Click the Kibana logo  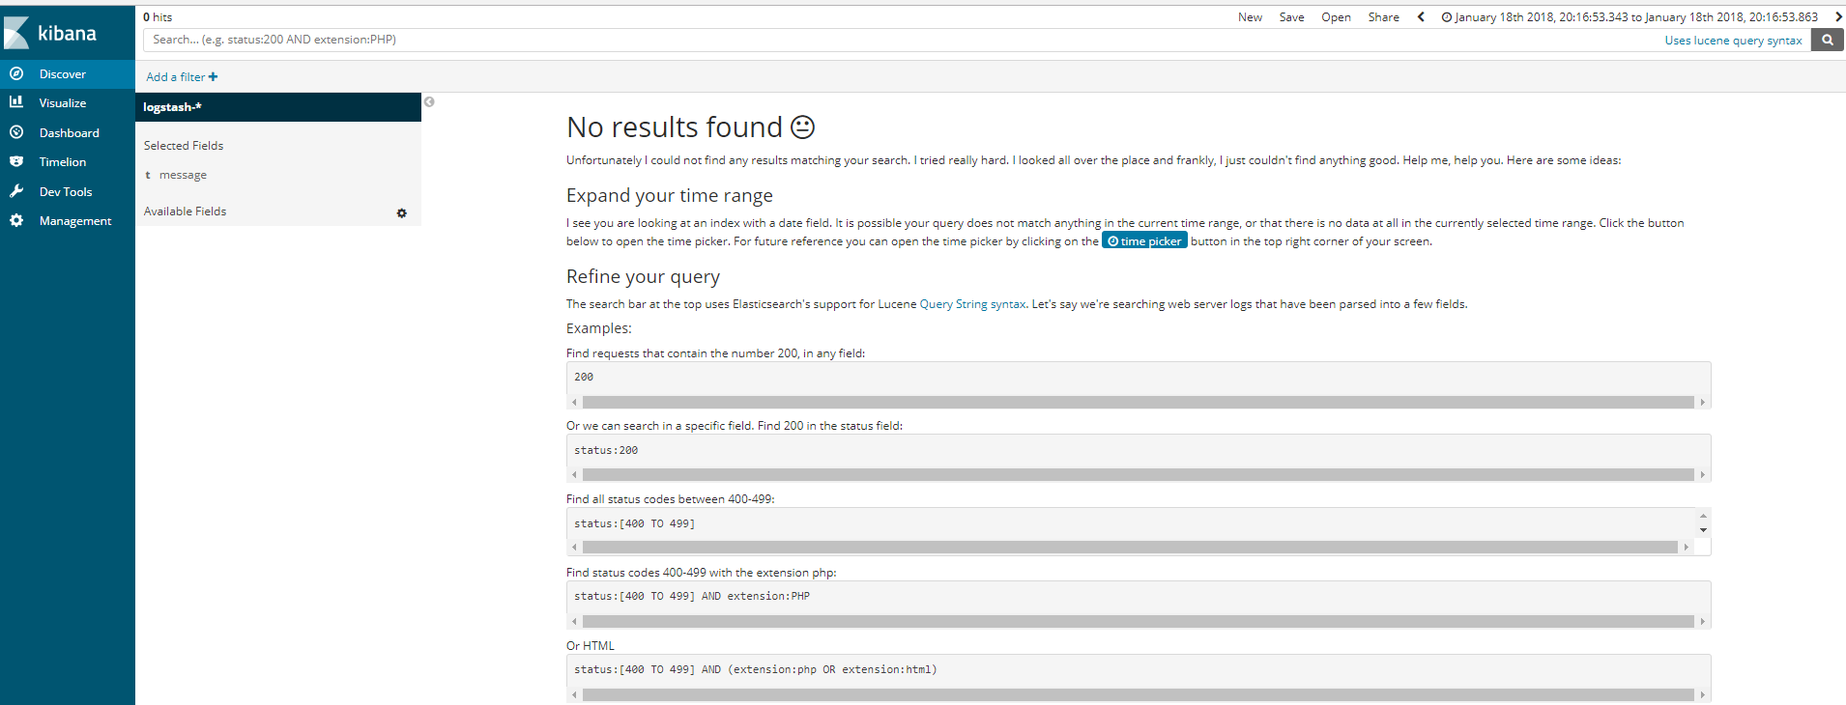tap(50, 33)
